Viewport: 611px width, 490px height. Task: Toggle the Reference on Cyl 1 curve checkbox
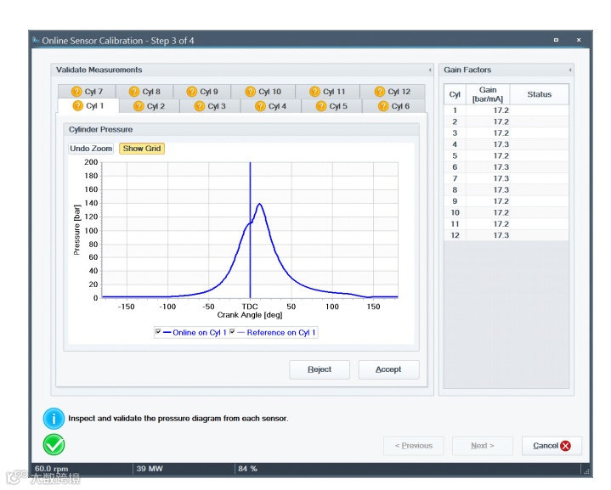232,332
